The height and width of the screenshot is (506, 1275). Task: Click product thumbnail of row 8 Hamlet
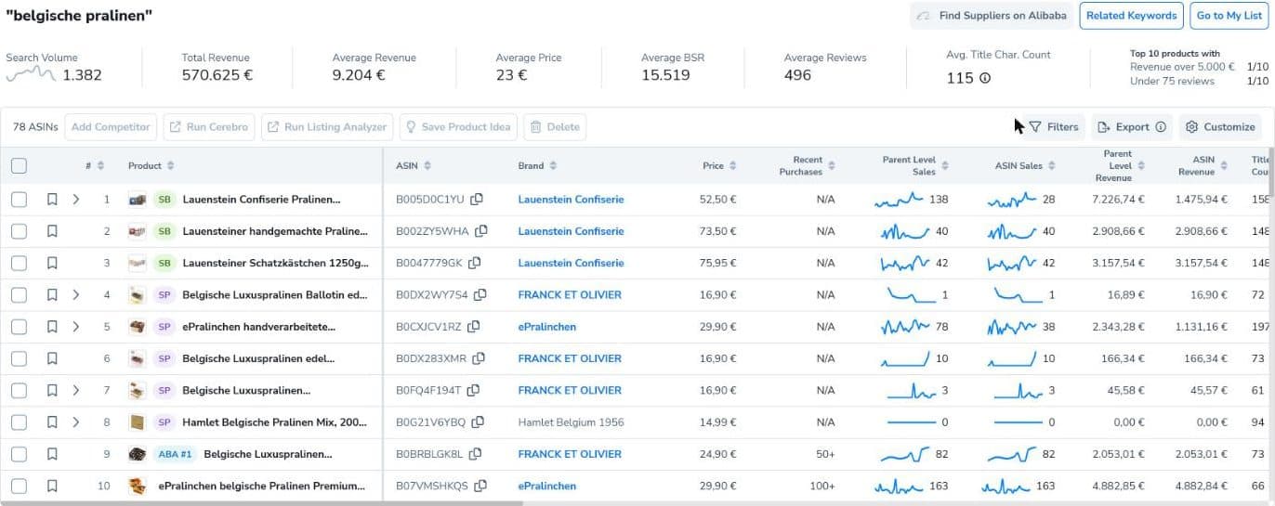137,422
